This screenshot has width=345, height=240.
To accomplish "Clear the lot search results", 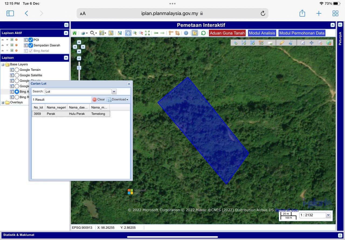I will [x=99, y=100].
